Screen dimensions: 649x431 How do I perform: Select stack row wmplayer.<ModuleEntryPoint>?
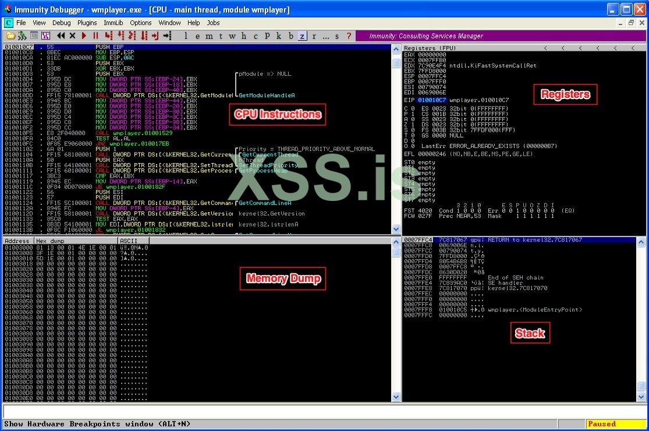pyautogui.click(x=519, y=310)
